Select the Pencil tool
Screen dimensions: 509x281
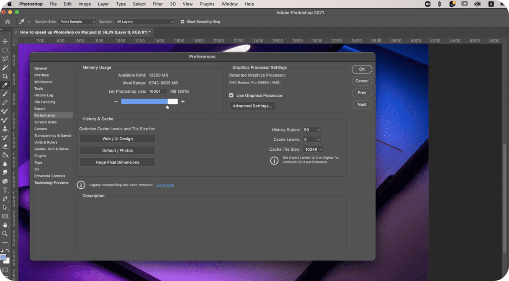point(5,103)
